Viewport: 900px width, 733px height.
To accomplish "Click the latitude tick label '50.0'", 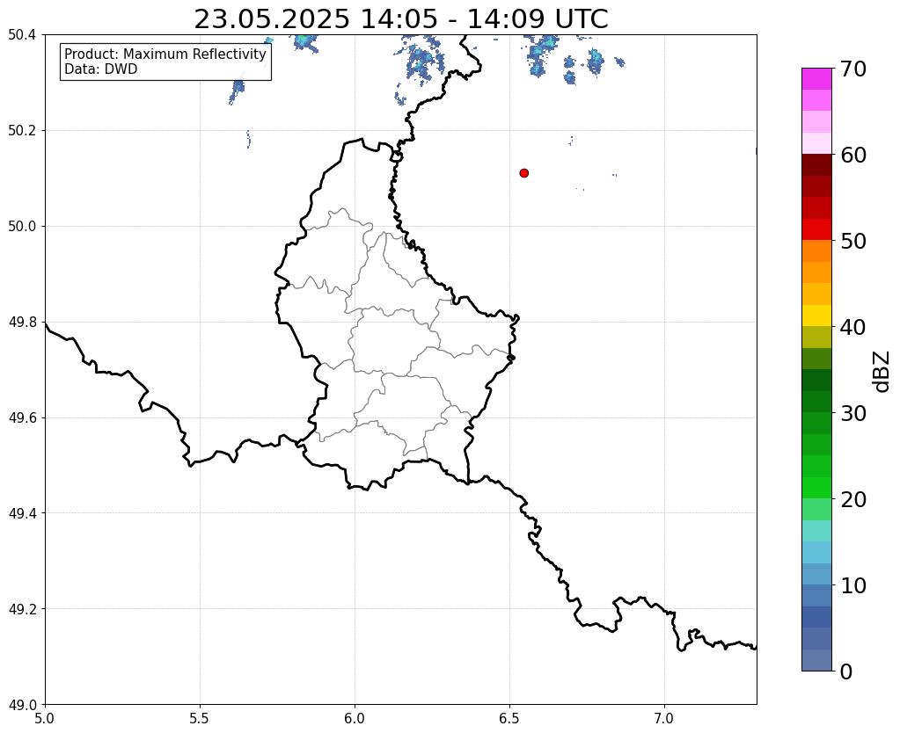I will [x=22, y=227].
